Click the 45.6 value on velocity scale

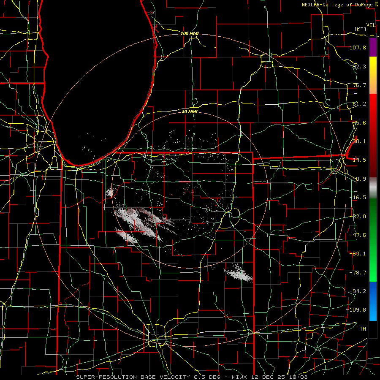pyautogui.click(x=359, y=122)
